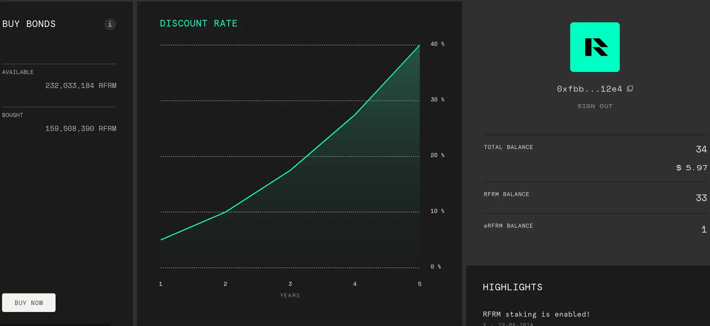
Task: Click the 10 % axis label
Action: coord(437,211)
